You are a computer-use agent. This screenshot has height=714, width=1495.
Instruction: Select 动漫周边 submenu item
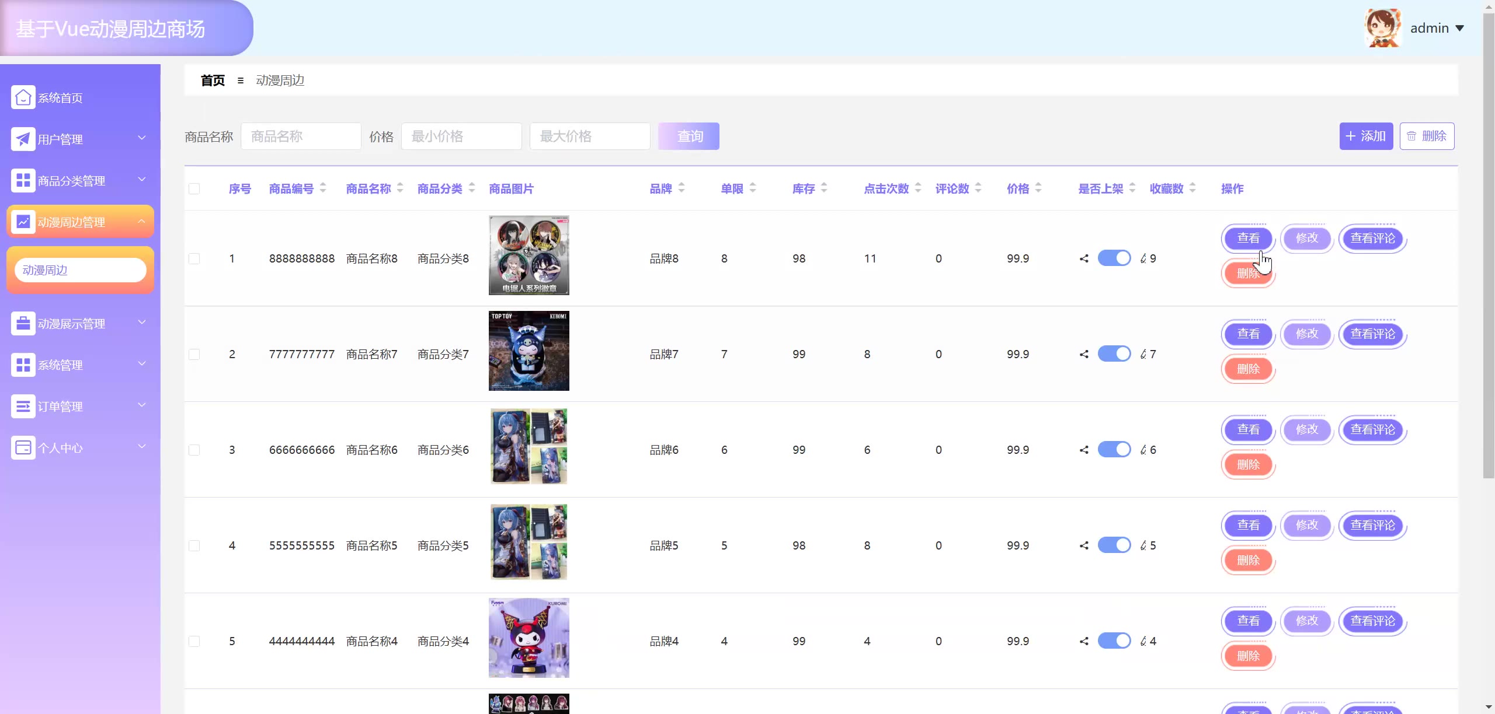pos(80,270)
